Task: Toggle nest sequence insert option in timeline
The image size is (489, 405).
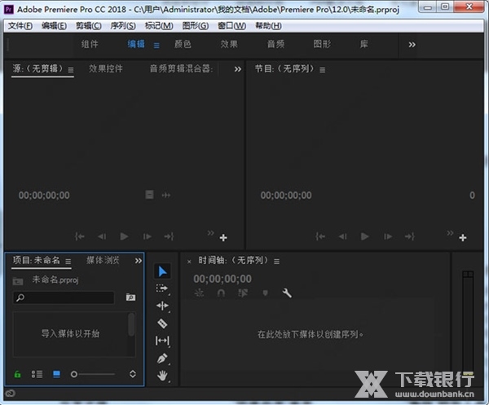Action: point(199,293)
